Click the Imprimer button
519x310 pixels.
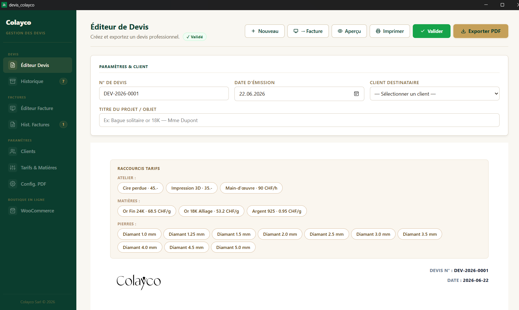point(390,31)
